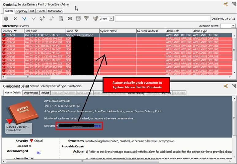The width and height of the screenshot is (237, 164).
Task: Click the toolbar icon left of Show
Action: tap(96, 18)
